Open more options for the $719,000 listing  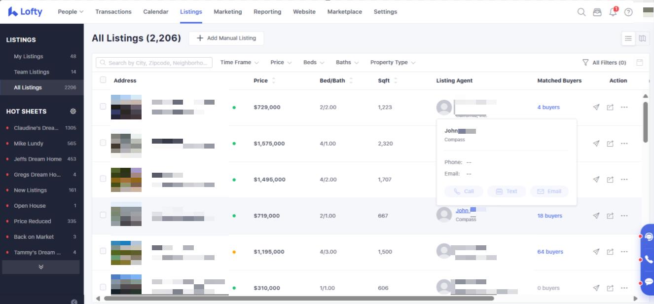coord(624,216)
